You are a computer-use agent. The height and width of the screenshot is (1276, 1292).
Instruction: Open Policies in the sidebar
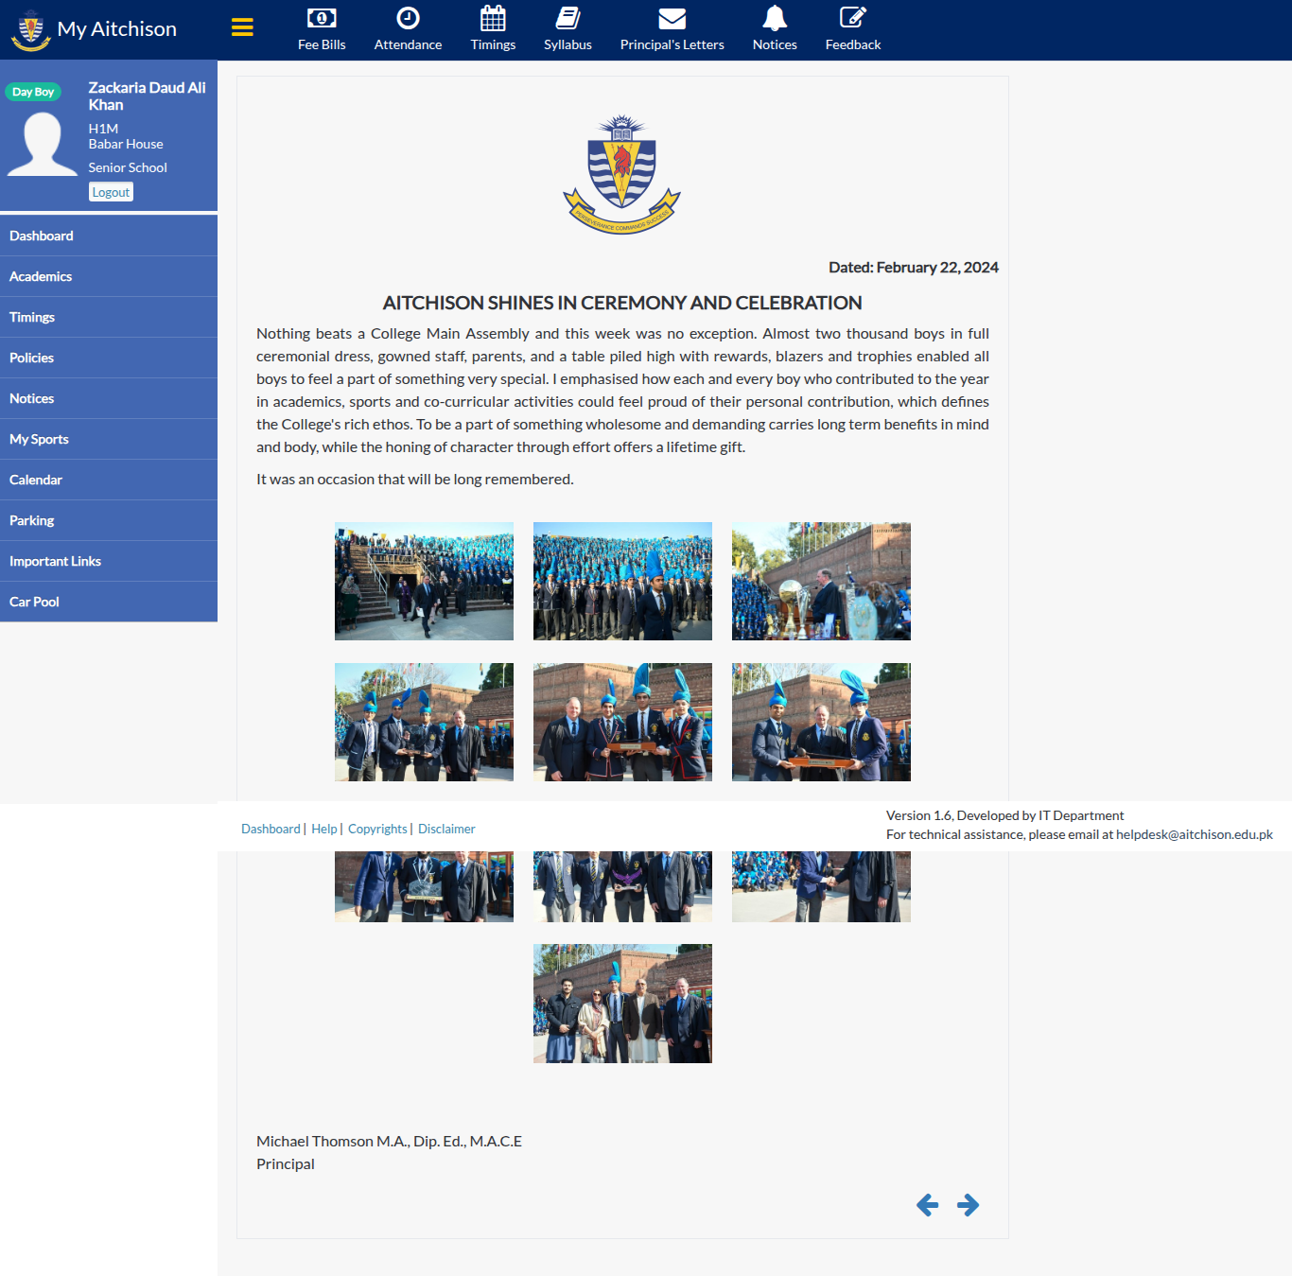[x=109, y=358]
